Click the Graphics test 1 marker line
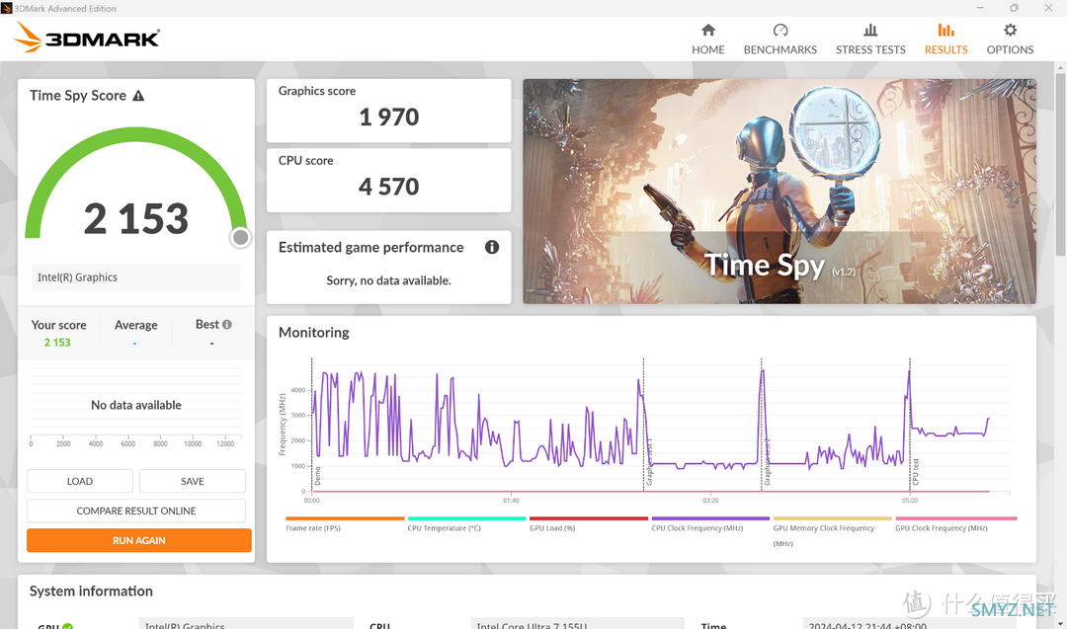 click(x=643, y=423)
